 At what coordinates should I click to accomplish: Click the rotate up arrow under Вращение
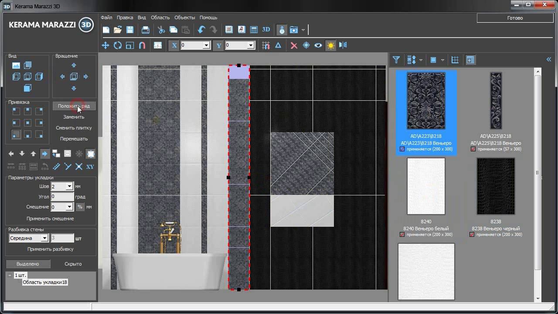[x=74, y=65]
